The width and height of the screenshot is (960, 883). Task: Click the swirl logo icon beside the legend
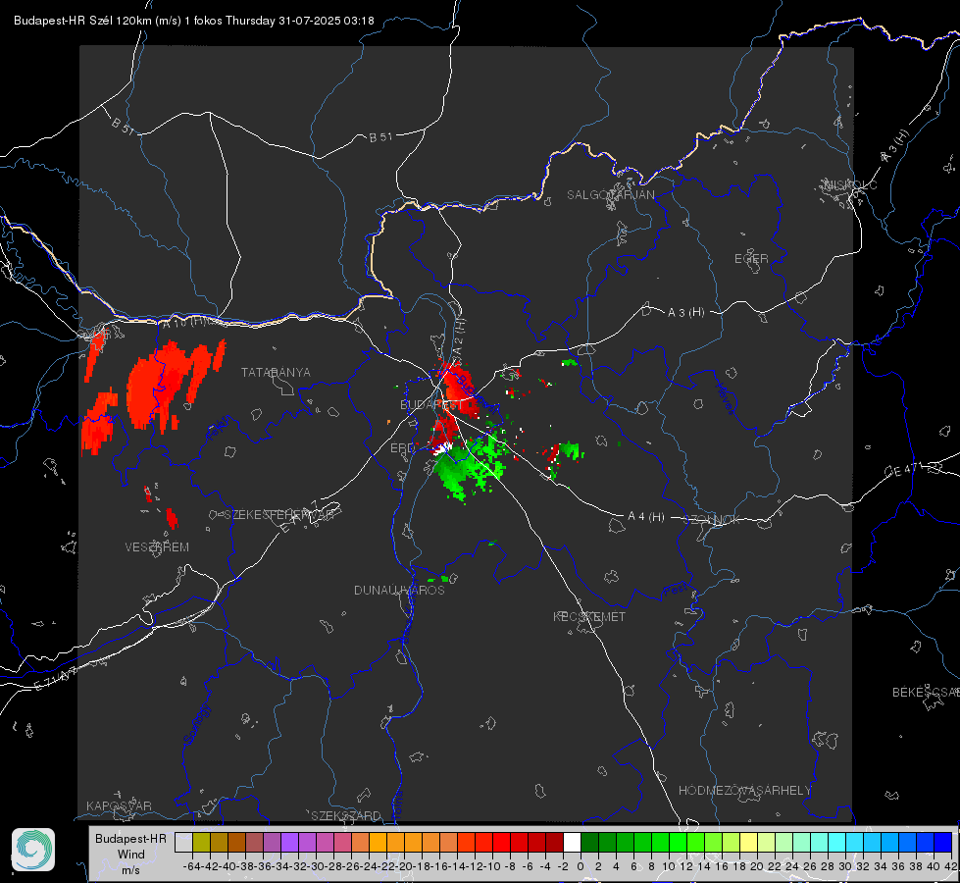(x=33, y=850)
